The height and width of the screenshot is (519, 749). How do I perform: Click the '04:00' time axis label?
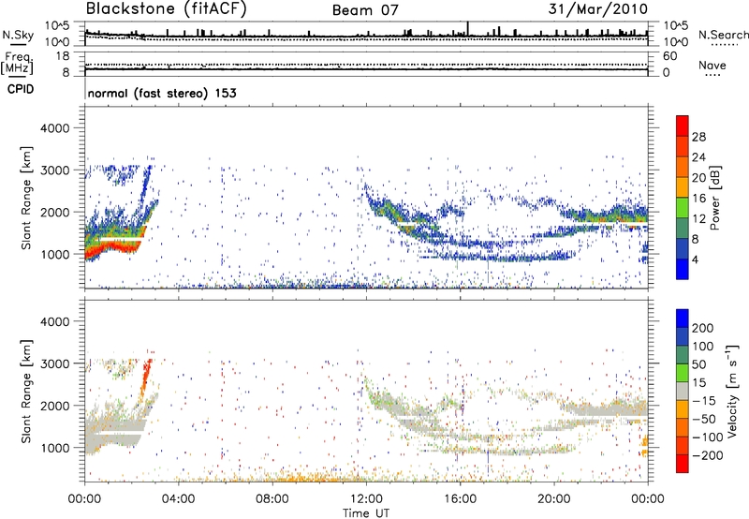point(178,499)
